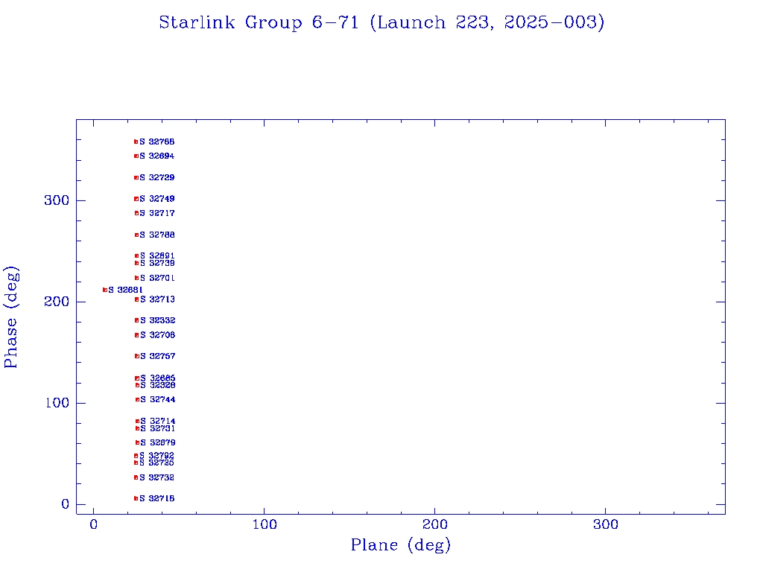The image size is (763, 572).
Task: Click the "S 32332" satellite label
Action: [157, 320]
